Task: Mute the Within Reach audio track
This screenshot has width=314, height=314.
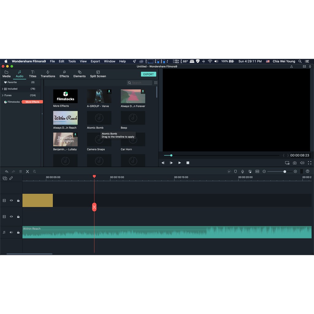Action: (x=11, y=232)
